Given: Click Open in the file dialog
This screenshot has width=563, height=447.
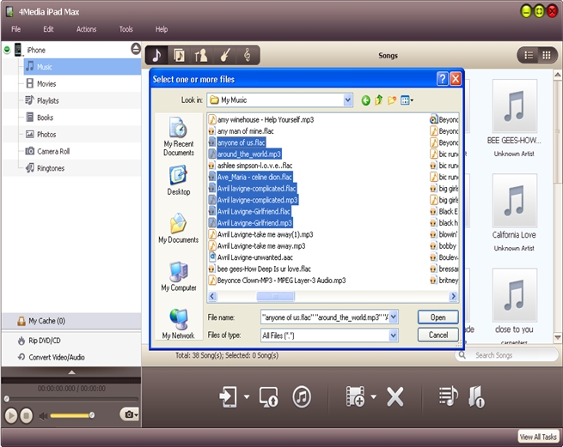Looking at the screenshot, I should coord(438,317).
